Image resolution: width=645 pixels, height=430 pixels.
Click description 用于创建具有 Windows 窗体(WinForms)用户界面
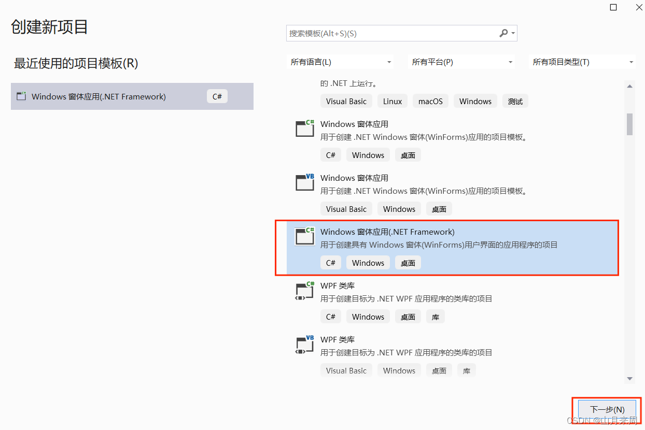(439, 245)
